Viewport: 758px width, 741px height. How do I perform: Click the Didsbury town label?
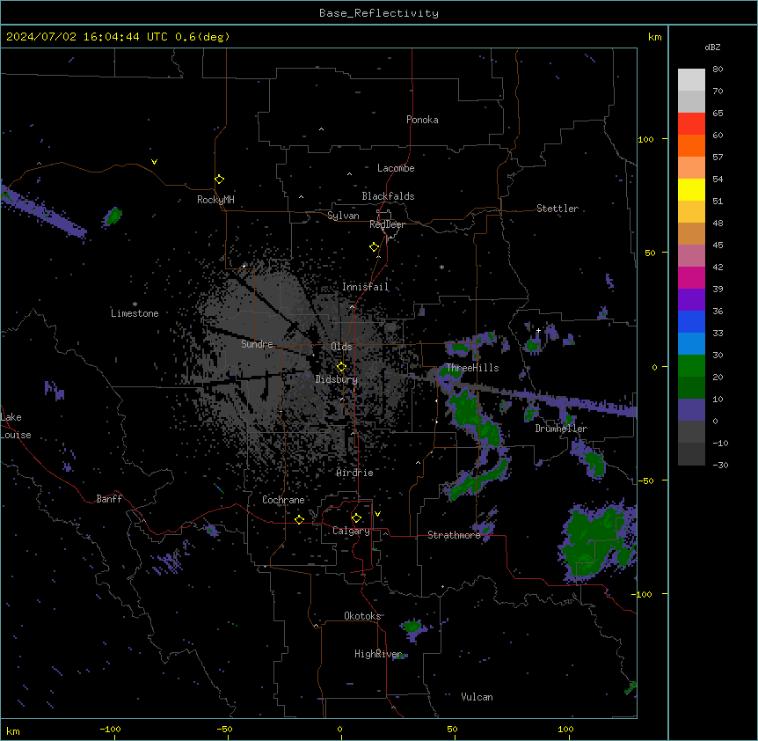point(336,379)
